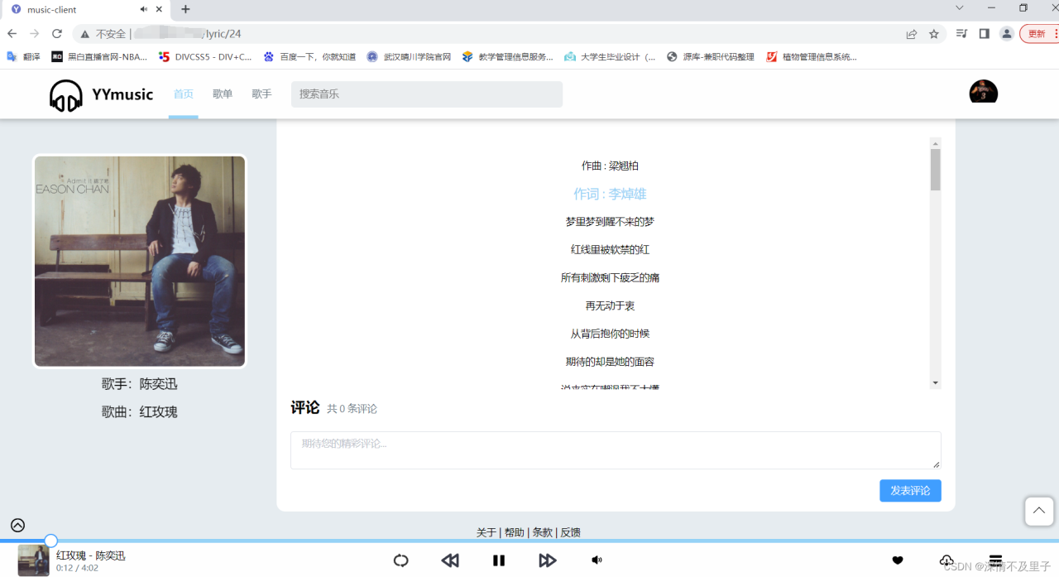1059x577 pixels.
Task: Click the lyric line 所有刺激剩下疲乏的痛
Action: click(x=611, y=278)
